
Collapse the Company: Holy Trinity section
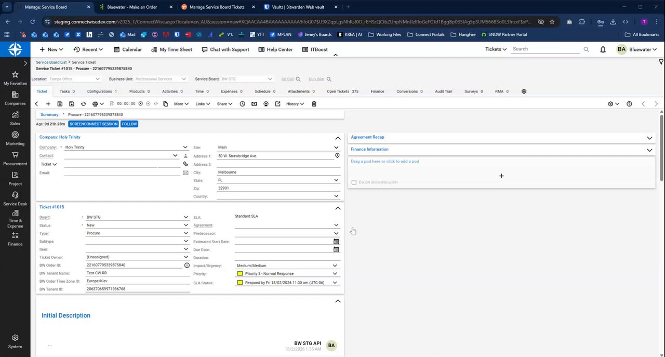[x=338, y=138]
